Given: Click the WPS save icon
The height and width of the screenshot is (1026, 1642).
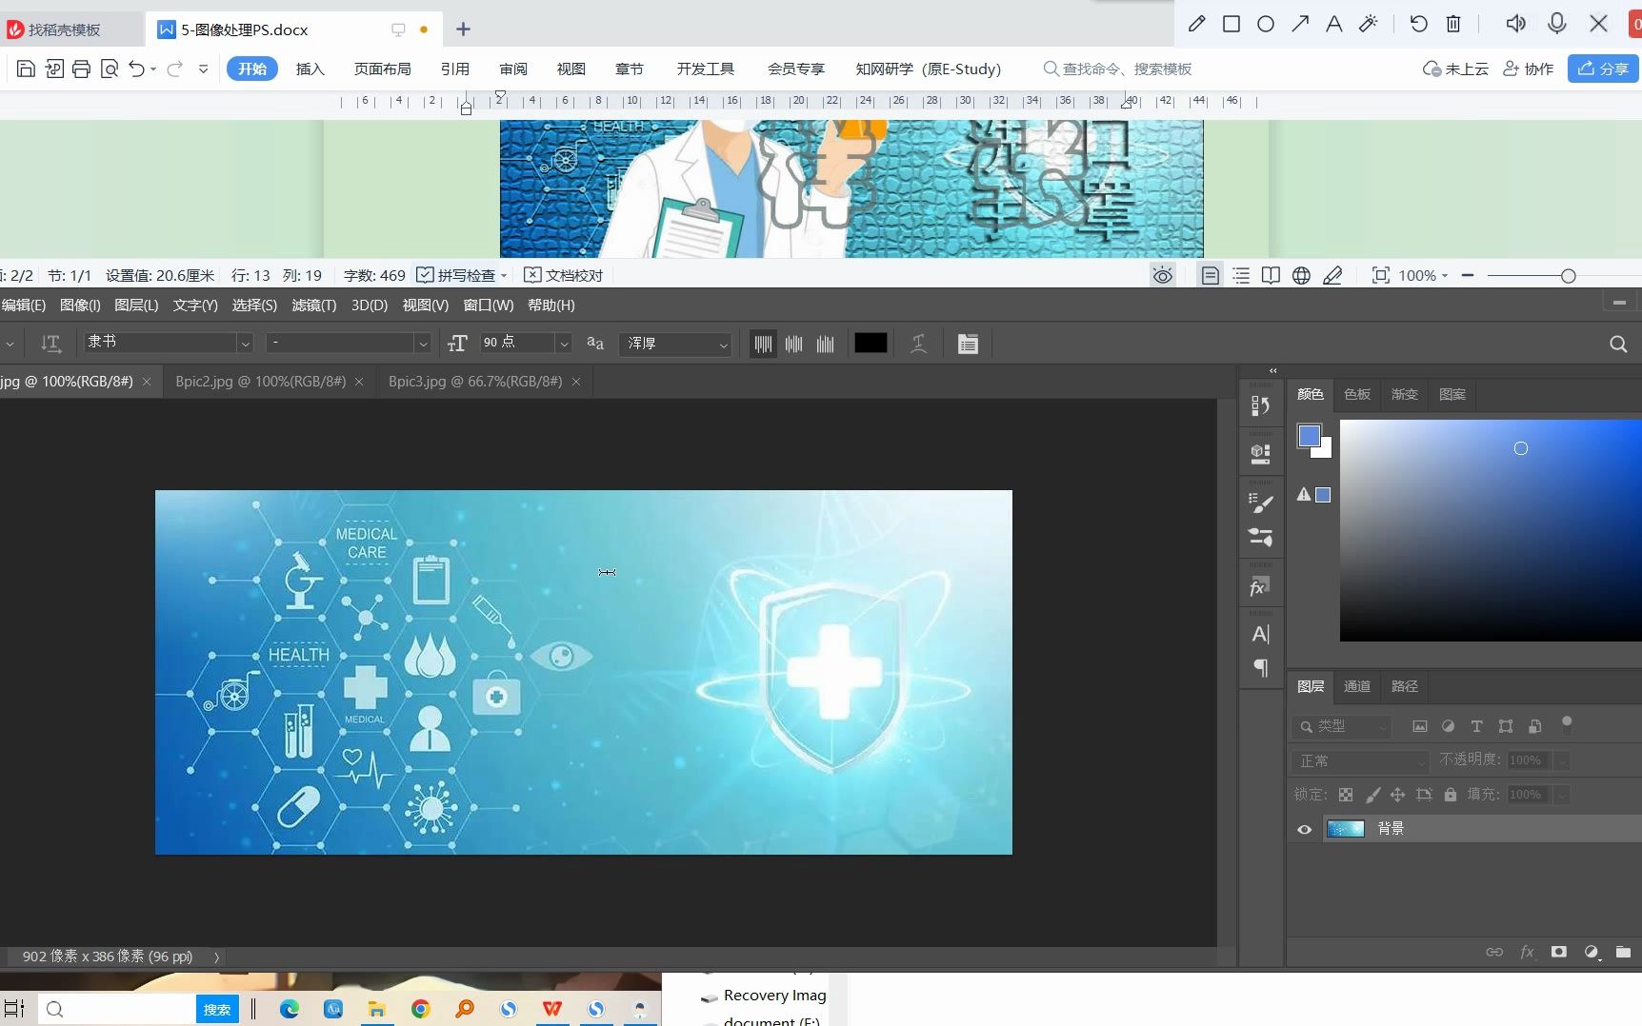Looking at the screenshot, I should coord(26,69).
